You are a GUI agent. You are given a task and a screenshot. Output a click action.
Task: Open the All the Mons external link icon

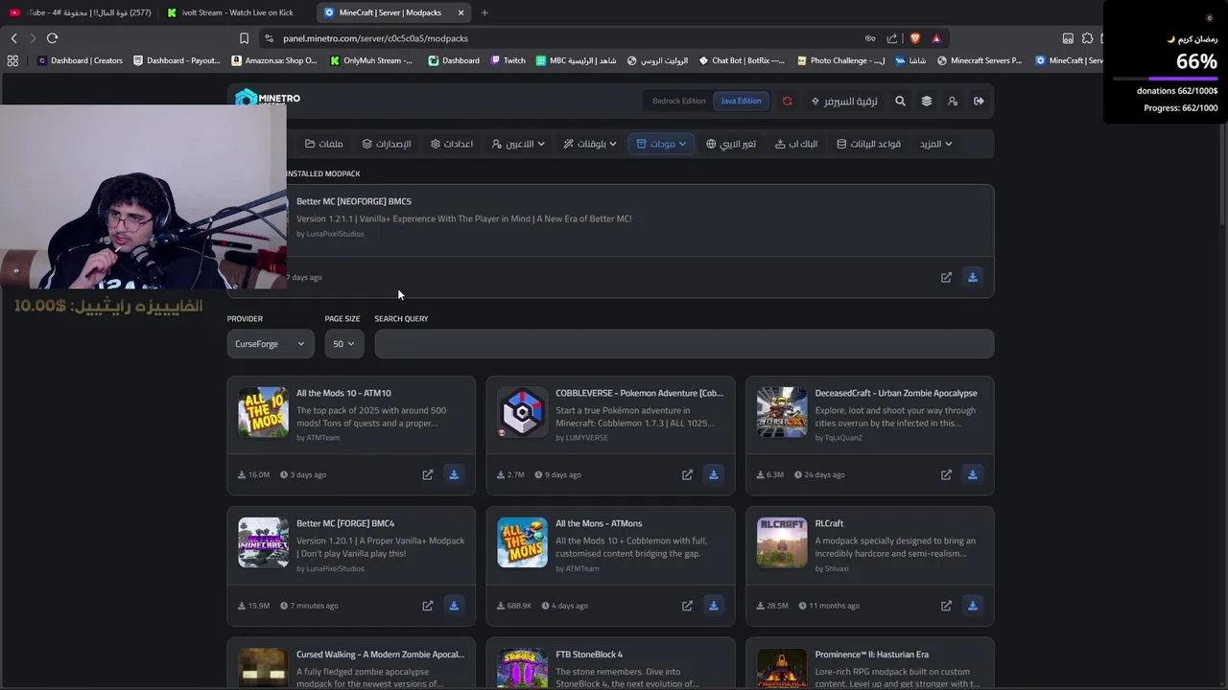click(x=687, y=606)
